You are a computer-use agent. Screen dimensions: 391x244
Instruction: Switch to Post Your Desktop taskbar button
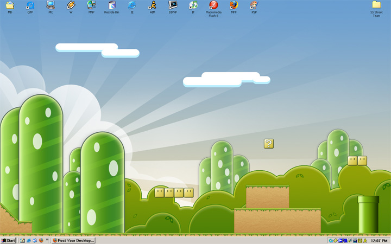(x=73, y=241)
